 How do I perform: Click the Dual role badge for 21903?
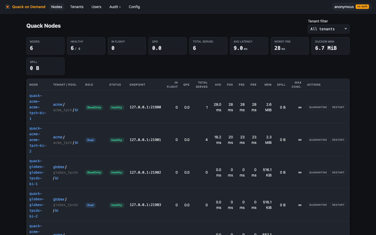point(90,205)
